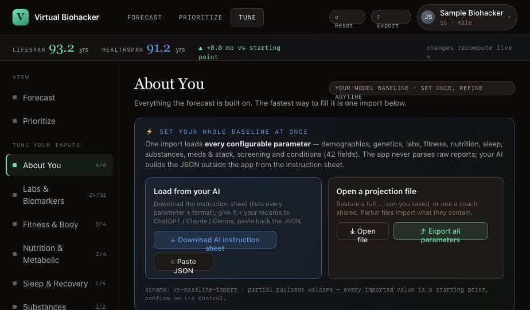Click the 4/6 count beside About You

coord(101,165)
